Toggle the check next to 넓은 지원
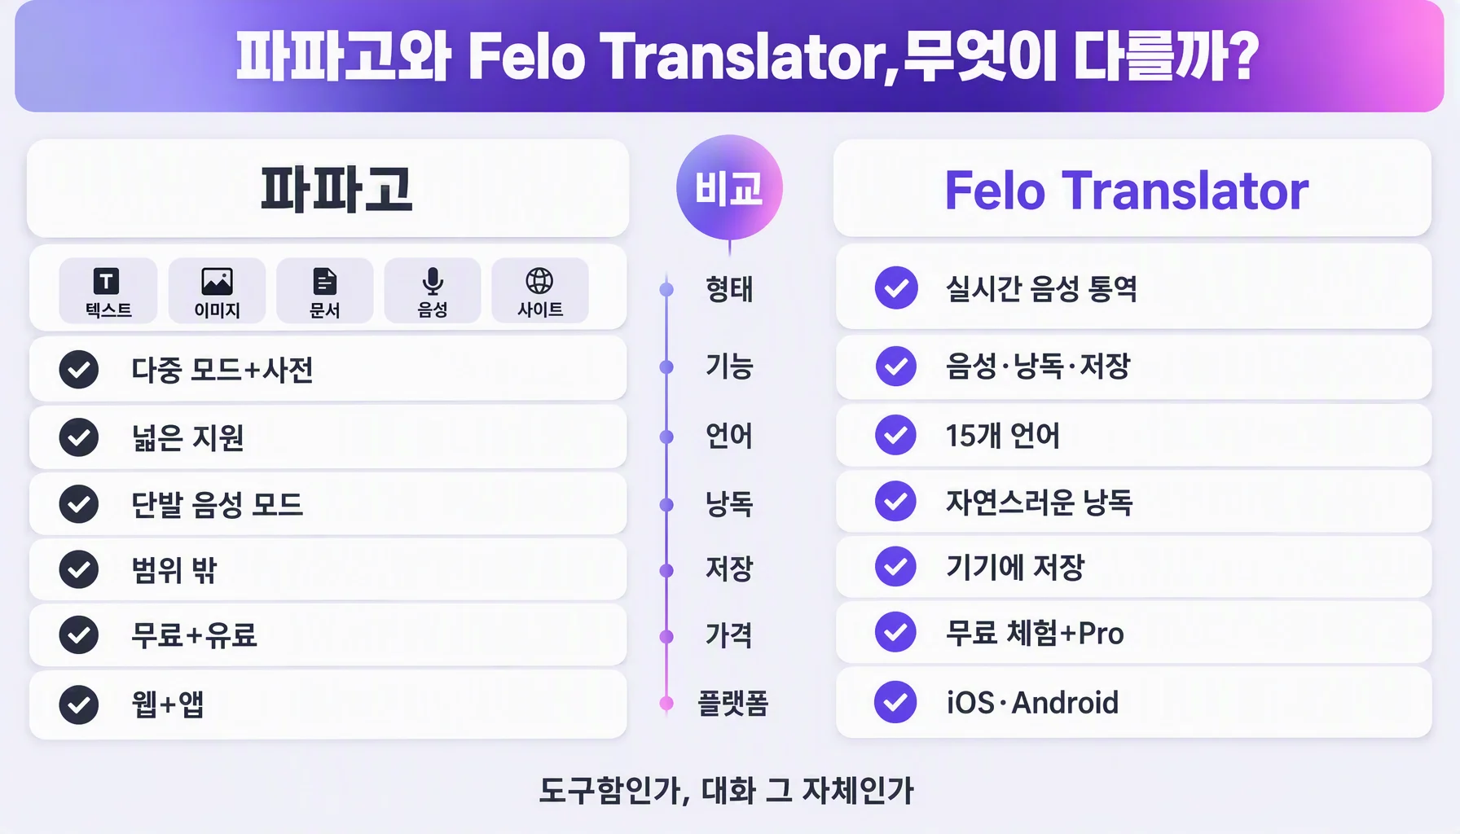This screenshot has height=834, width=1460. [x=79, y=437]
